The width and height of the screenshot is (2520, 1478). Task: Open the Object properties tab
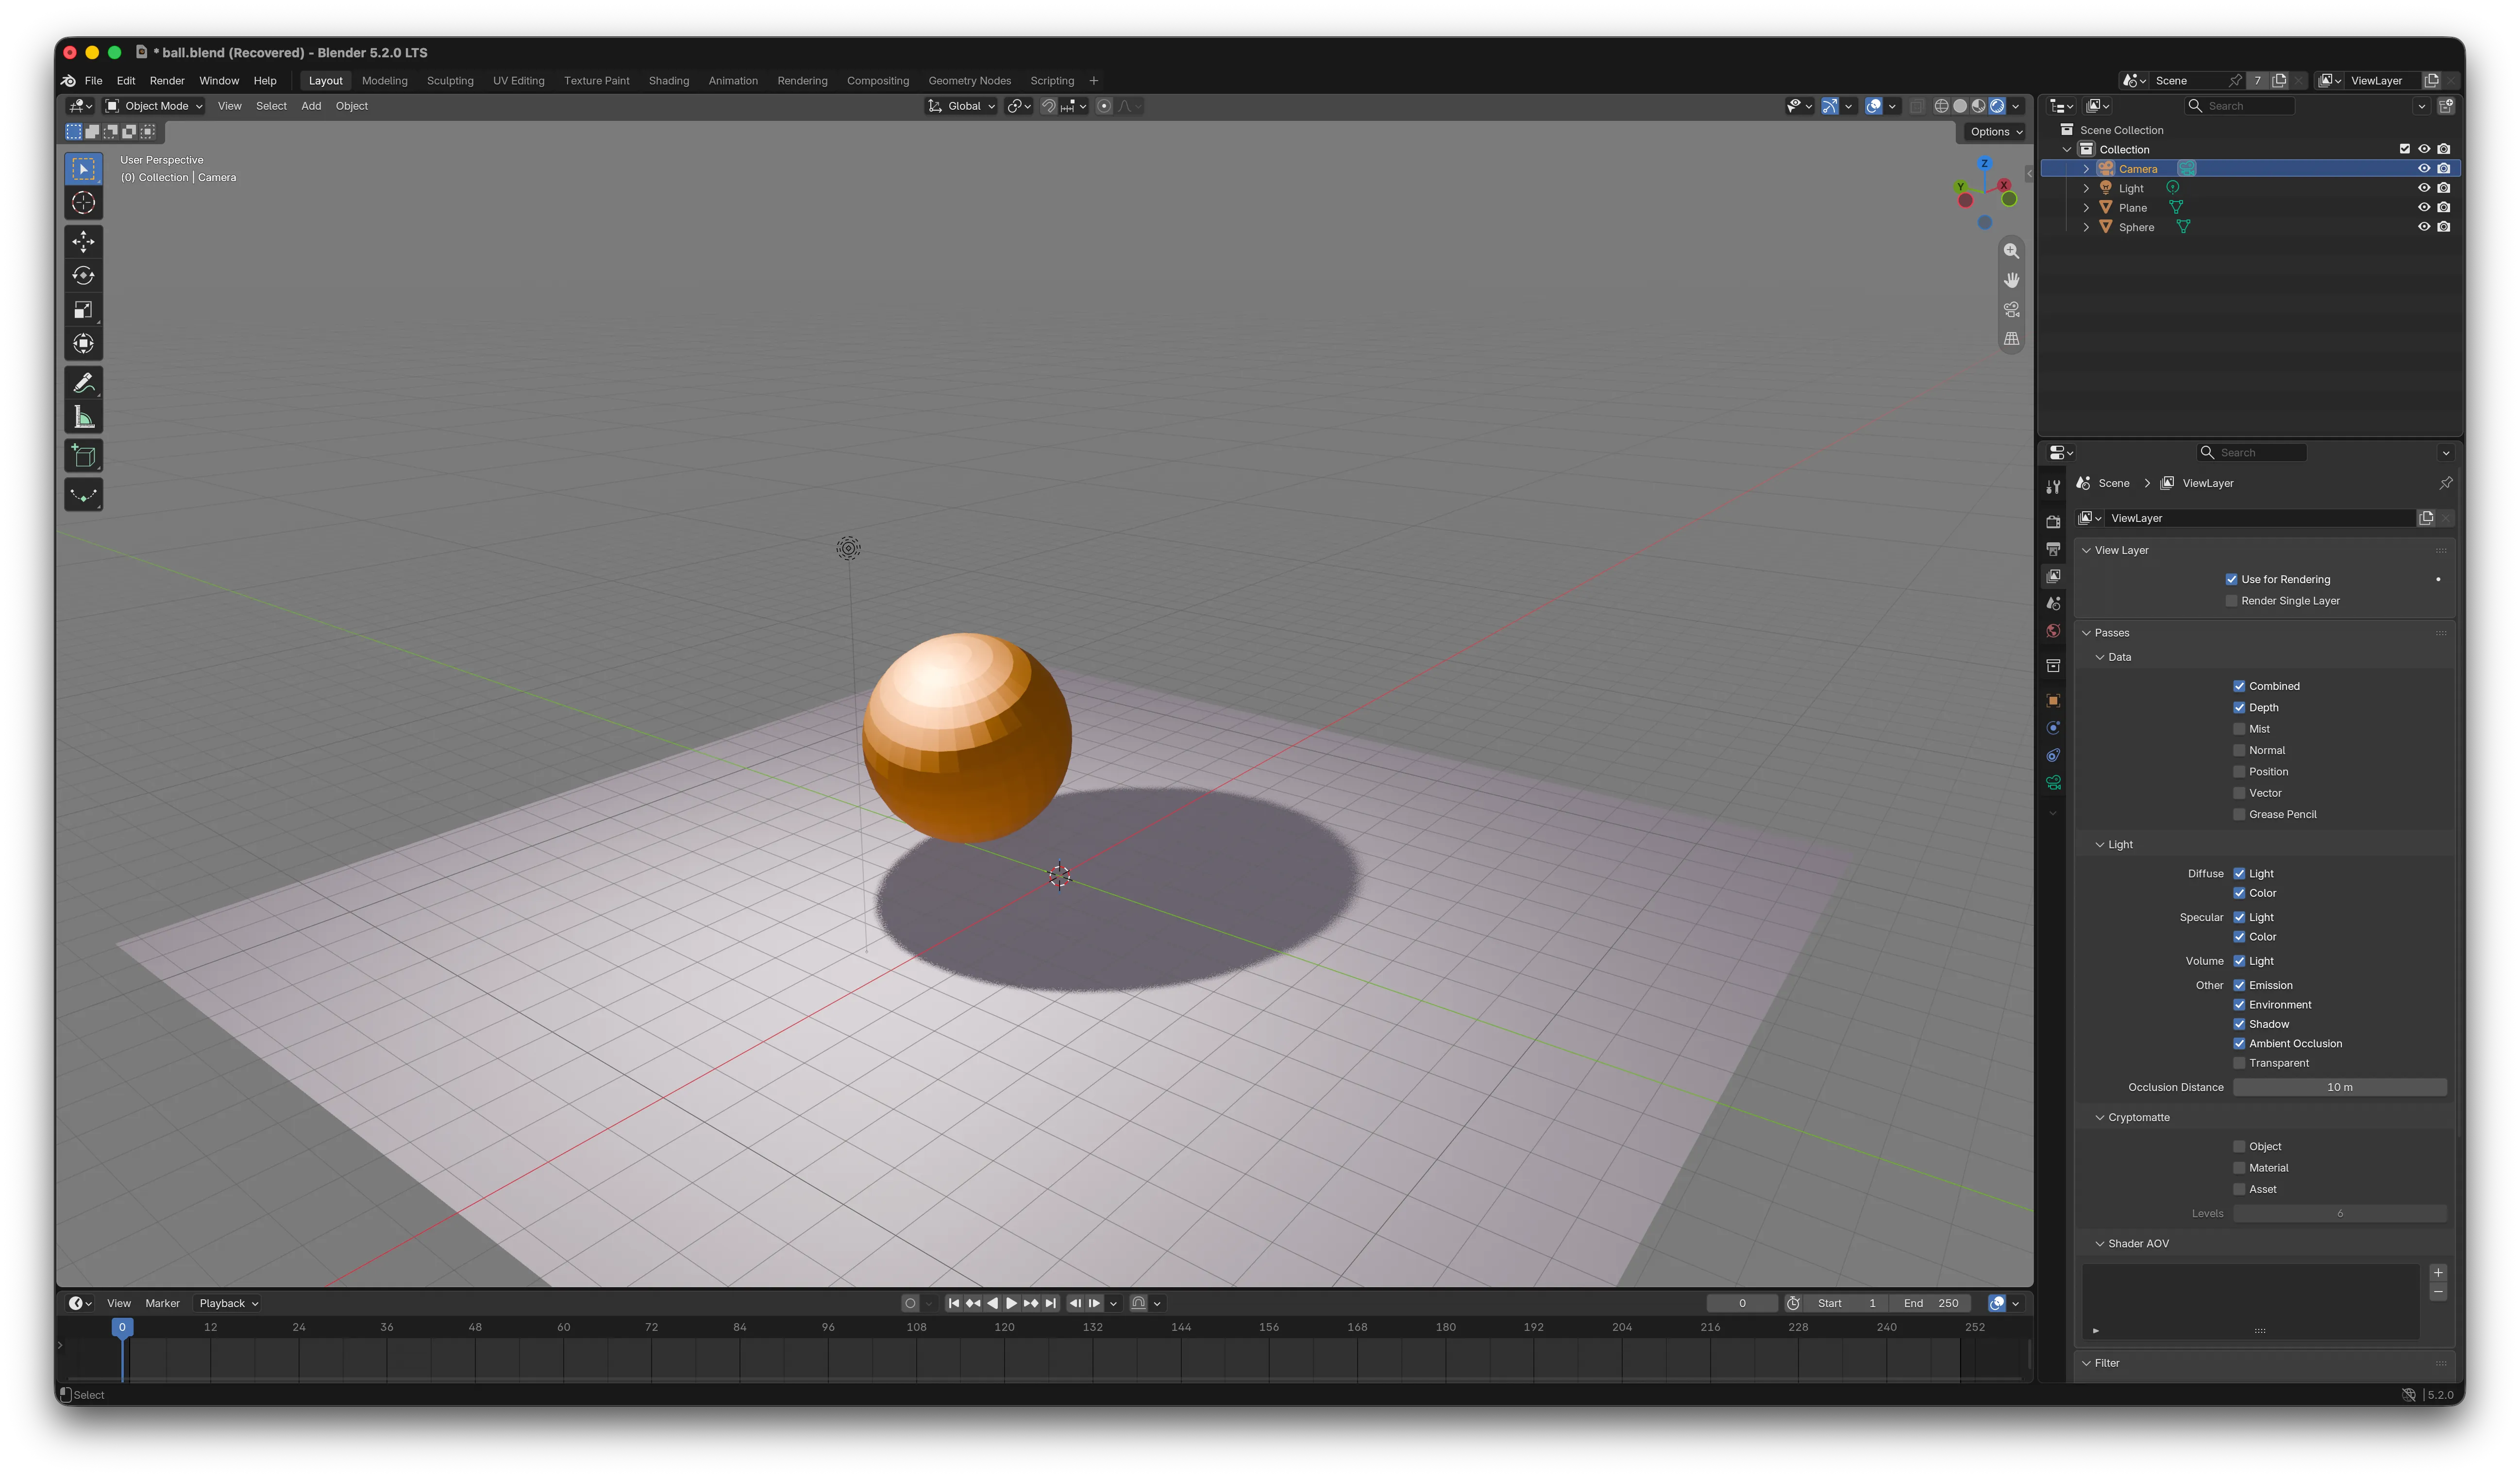[x=2053, y=701]
